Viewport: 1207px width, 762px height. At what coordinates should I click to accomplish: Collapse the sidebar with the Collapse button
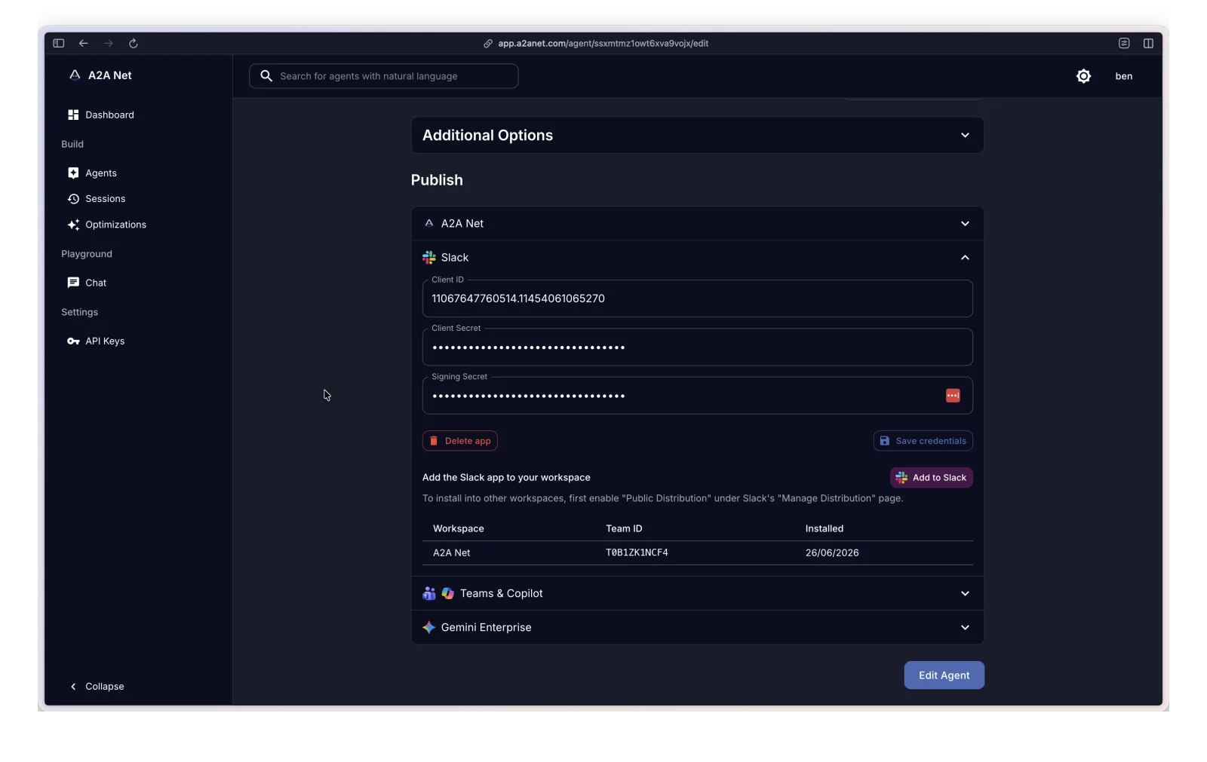coord(97,687)
